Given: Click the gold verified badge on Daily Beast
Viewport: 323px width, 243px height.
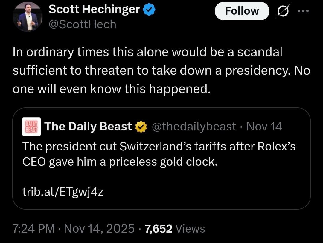Looking at the screenshot, I should coord(141,127).
